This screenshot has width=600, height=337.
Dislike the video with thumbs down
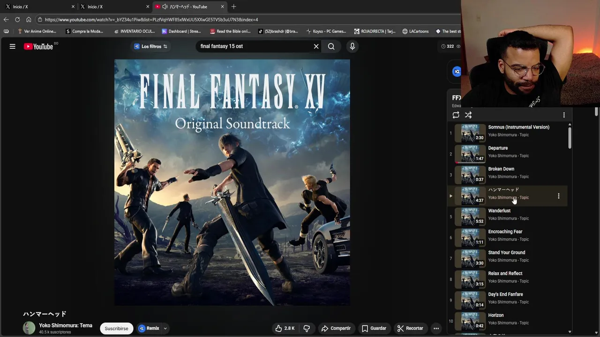(x=307, y=328)
